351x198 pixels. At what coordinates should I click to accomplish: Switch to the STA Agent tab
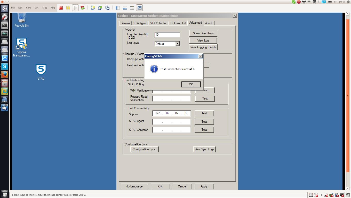[140, 23]
